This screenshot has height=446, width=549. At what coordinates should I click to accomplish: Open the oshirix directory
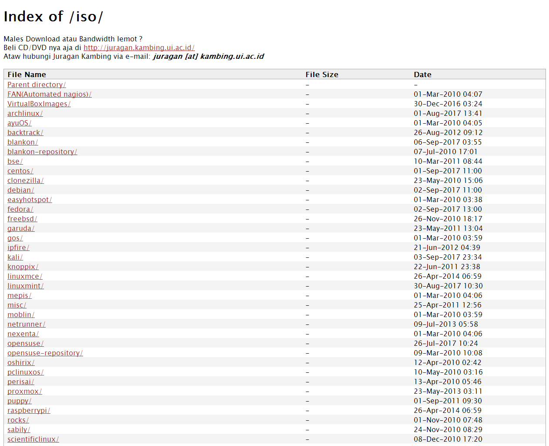click(x=21, y=362)
